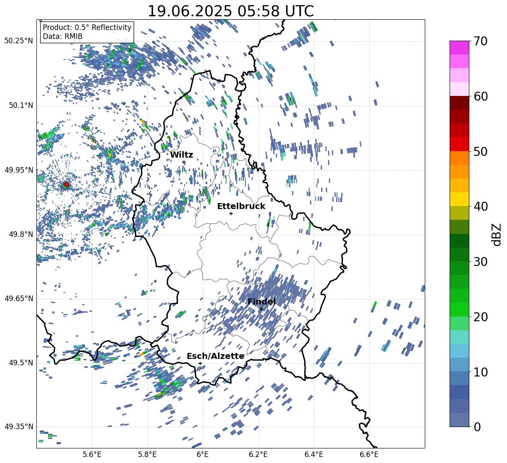Click the Ettelbruck city label
This screenshot has height=463, width=507.
[241, 206]
